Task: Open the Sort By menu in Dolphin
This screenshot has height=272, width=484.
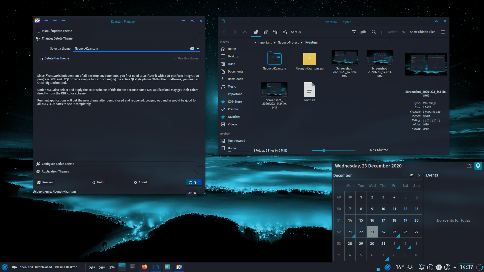Action: (292, 32)
